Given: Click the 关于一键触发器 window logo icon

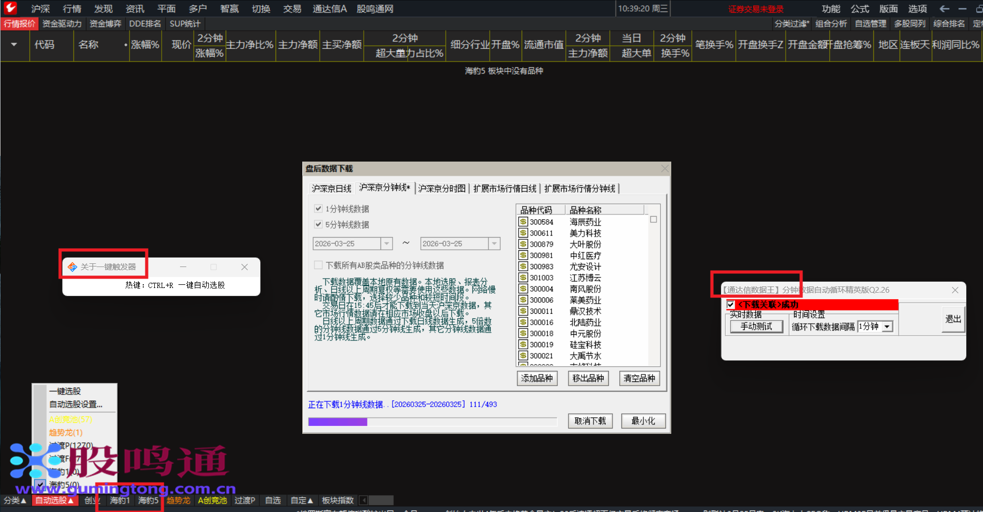Looking at the screenshot, I should click(x=72, y=267).
